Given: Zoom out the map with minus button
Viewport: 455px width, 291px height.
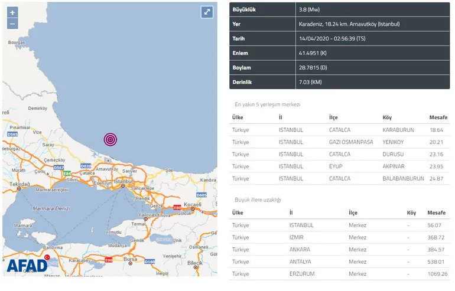Looking at the screenshot, I should (12, 24).
